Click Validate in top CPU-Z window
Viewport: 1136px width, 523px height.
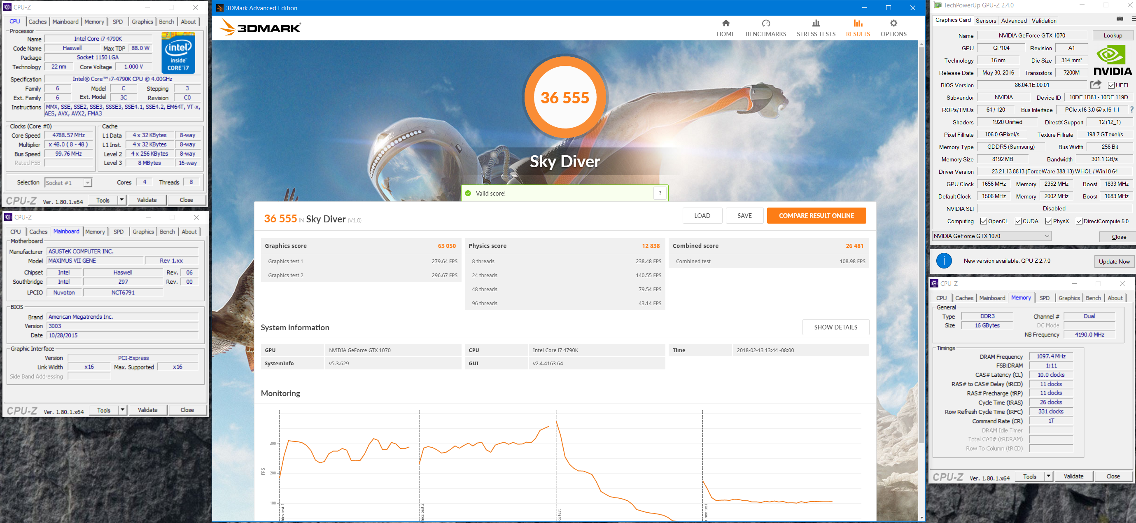147,200
